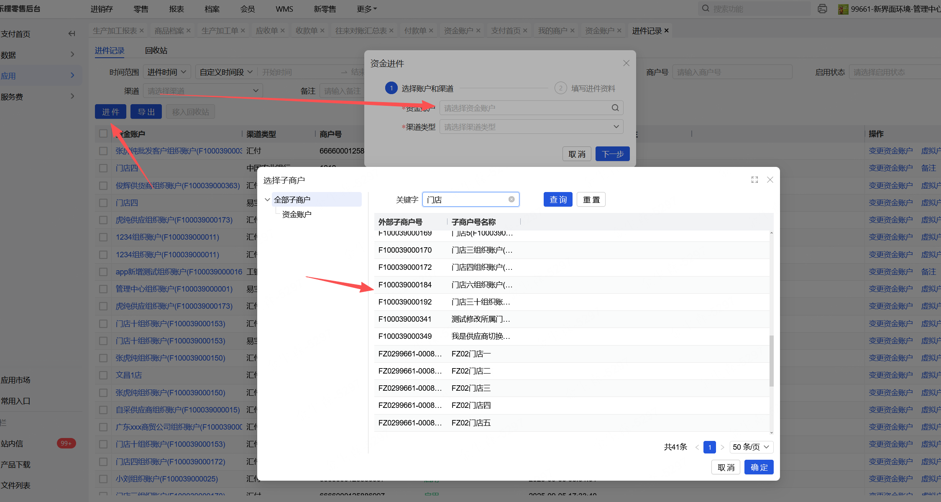Open the 报表 top menu
The height and width of the screenshot is (502, 941).
176,9
